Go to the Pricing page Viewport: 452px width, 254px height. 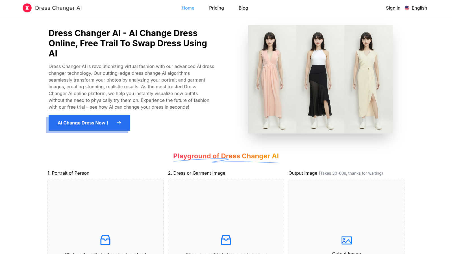click(216, 8)
